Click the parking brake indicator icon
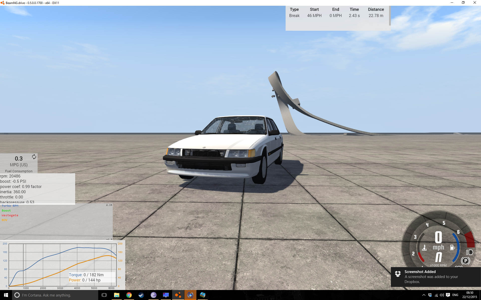Image resolution: width=481 pixels, height=300 pixels. click(x=465, y=261)
